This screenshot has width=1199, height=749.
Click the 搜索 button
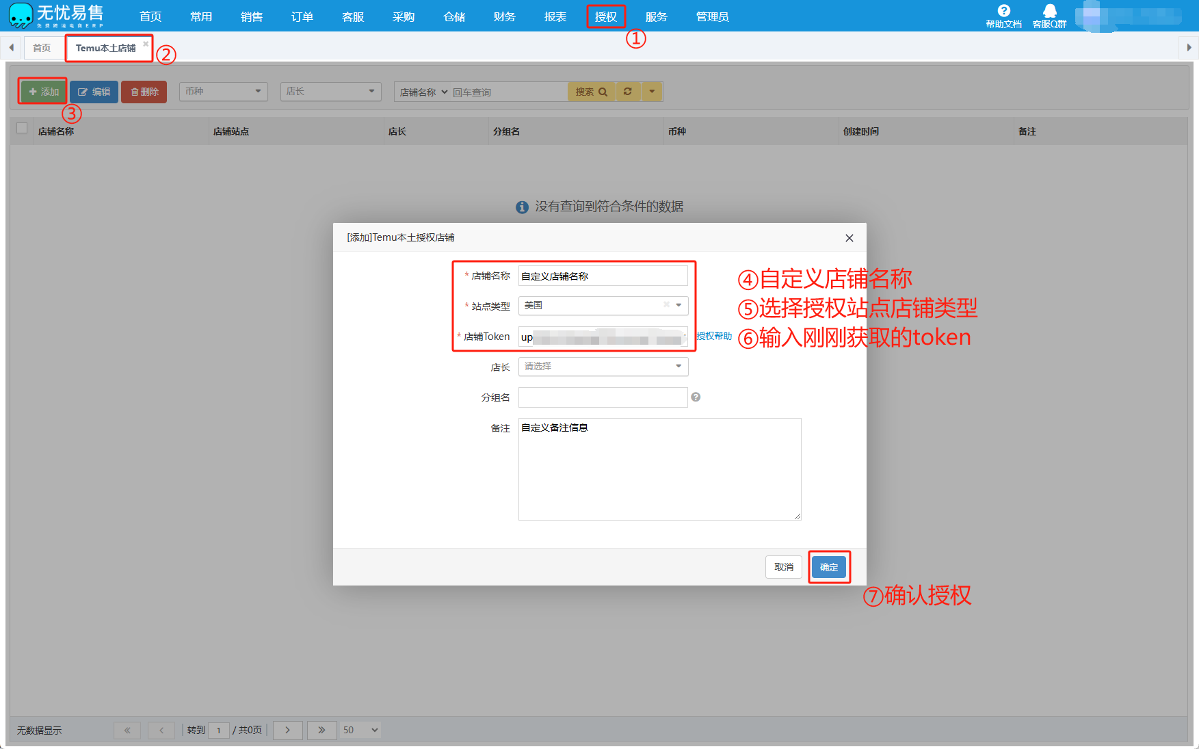[x=592, y=92]
